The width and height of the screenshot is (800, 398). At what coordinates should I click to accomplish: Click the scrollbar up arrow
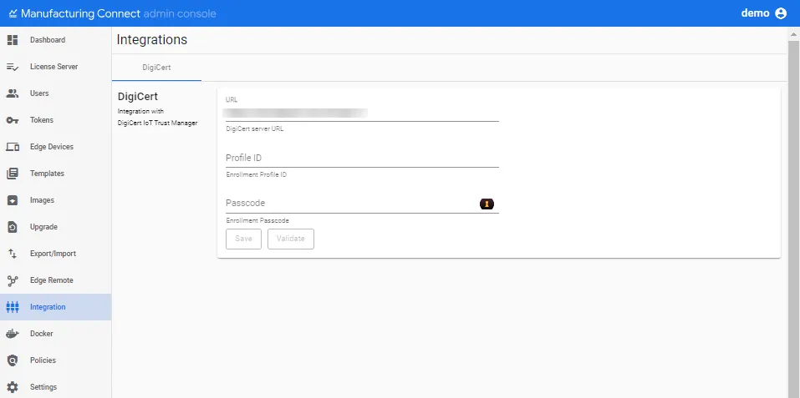point(794,34)
